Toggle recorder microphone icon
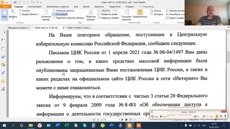The image size is (230, 129). [225, 116]
